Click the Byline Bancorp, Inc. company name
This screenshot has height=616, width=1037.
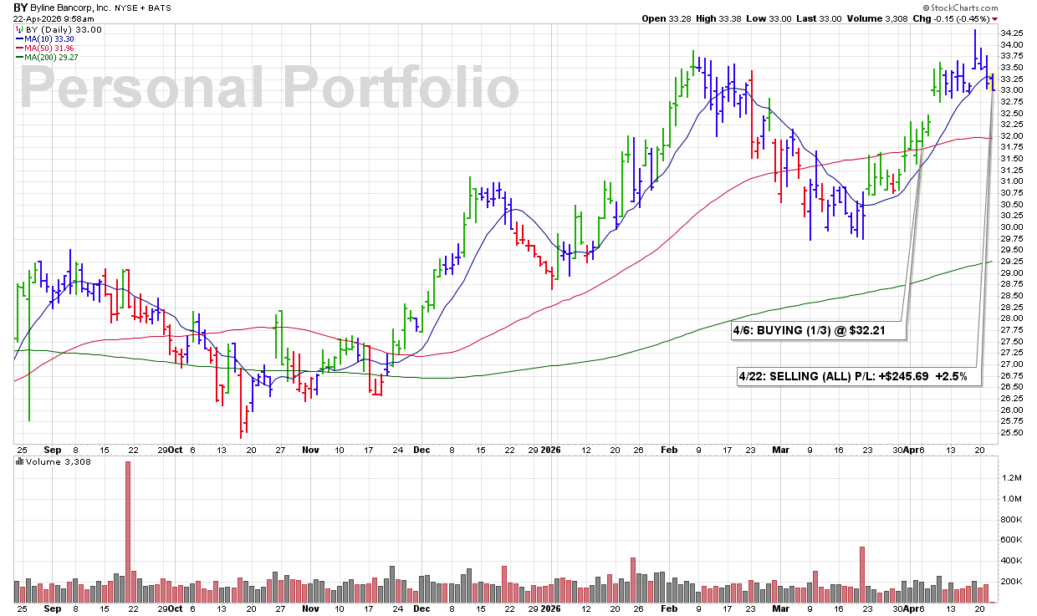(x=69, y=8)
